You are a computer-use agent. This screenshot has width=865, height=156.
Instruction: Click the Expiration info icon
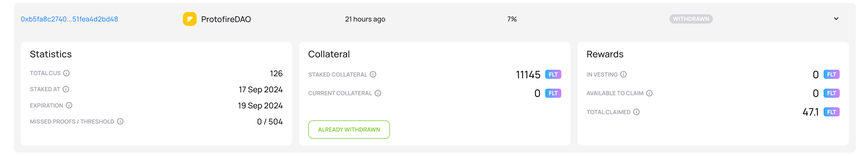[x=69, y=106]
